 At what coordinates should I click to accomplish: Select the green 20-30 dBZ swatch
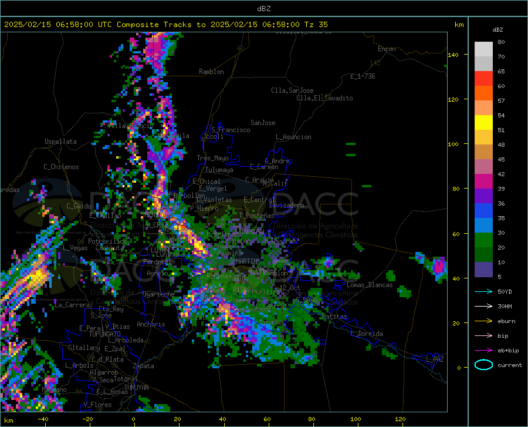(483, 240)
